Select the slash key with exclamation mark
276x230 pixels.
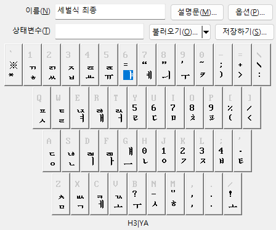233,194
